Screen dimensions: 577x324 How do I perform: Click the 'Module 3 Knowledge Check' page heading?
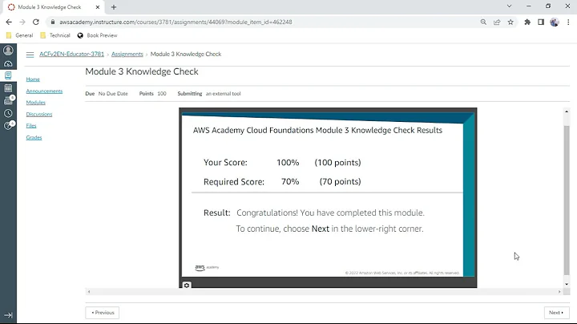142,71
